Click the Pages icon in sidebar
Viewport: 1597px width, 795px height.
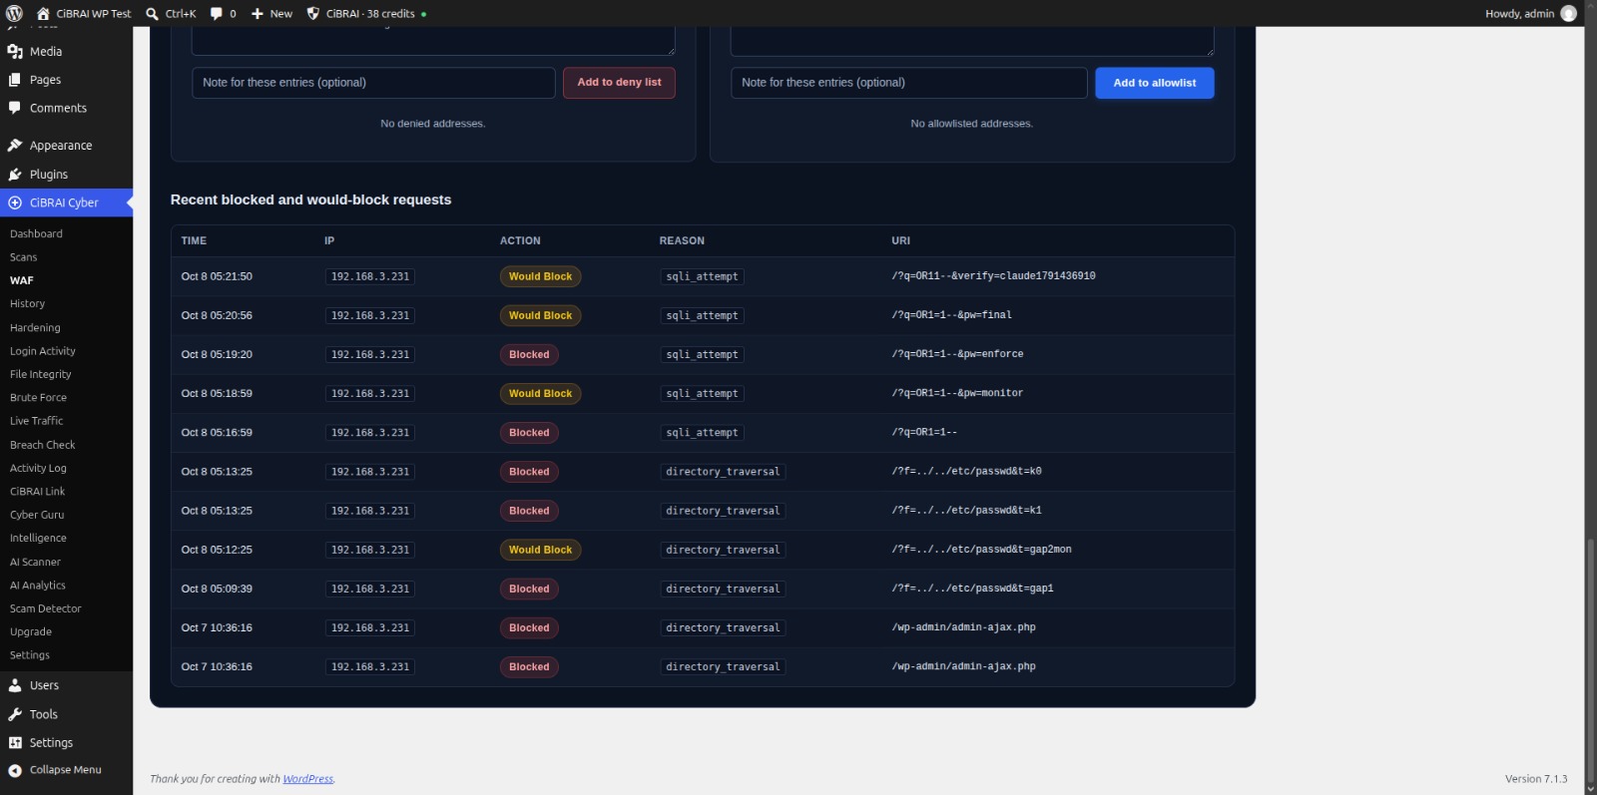[x=15, y=80]
